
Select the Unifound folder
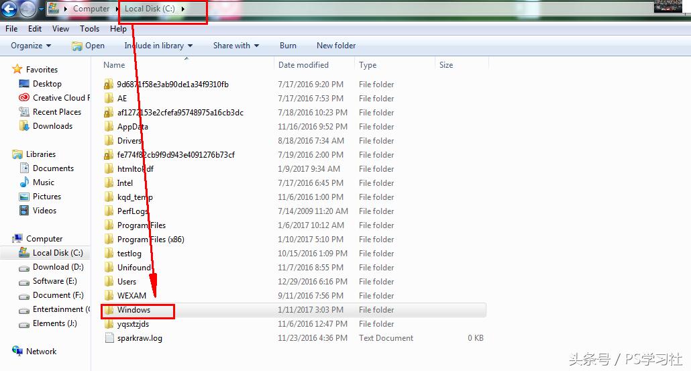[x=134, y=268]
